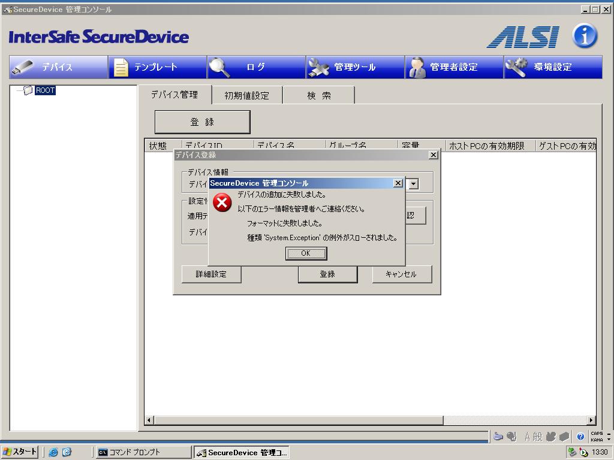Close the デバイス登録 dialog window

433,155
